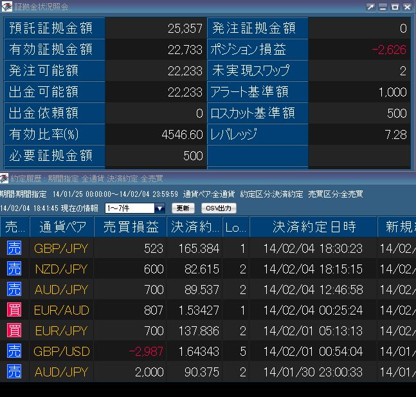Click the 523 profit value
The image size is (416, 397).
click(x=154, y=248)
